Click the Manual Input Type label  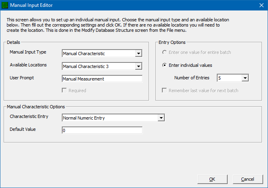(x=28, y=52)
